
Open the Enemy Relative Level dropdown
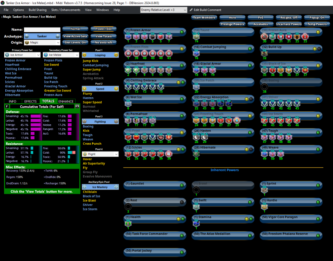[x=164, y=10]
